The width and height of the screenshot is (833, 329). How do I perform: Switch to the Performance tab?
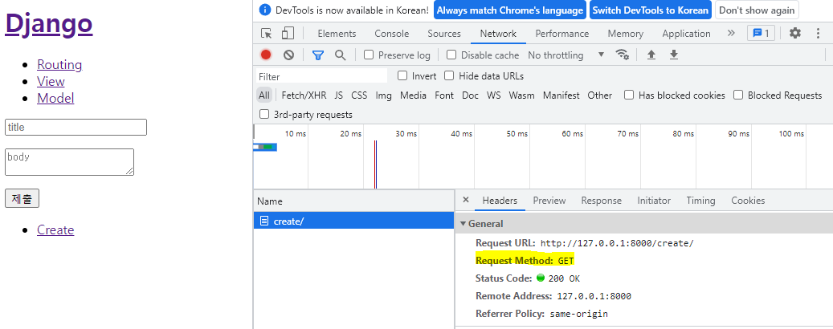point(562,34)
